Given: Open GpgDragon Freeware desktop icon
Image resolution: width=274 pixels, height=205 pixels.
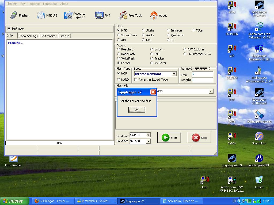Looking at the screenshot, I should point(259,9).
